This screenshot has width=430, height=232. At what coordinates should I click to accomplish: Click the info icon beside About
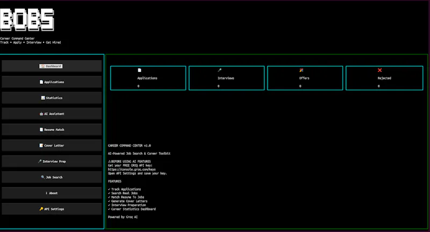pyautogui.click(x=46, y=193)
